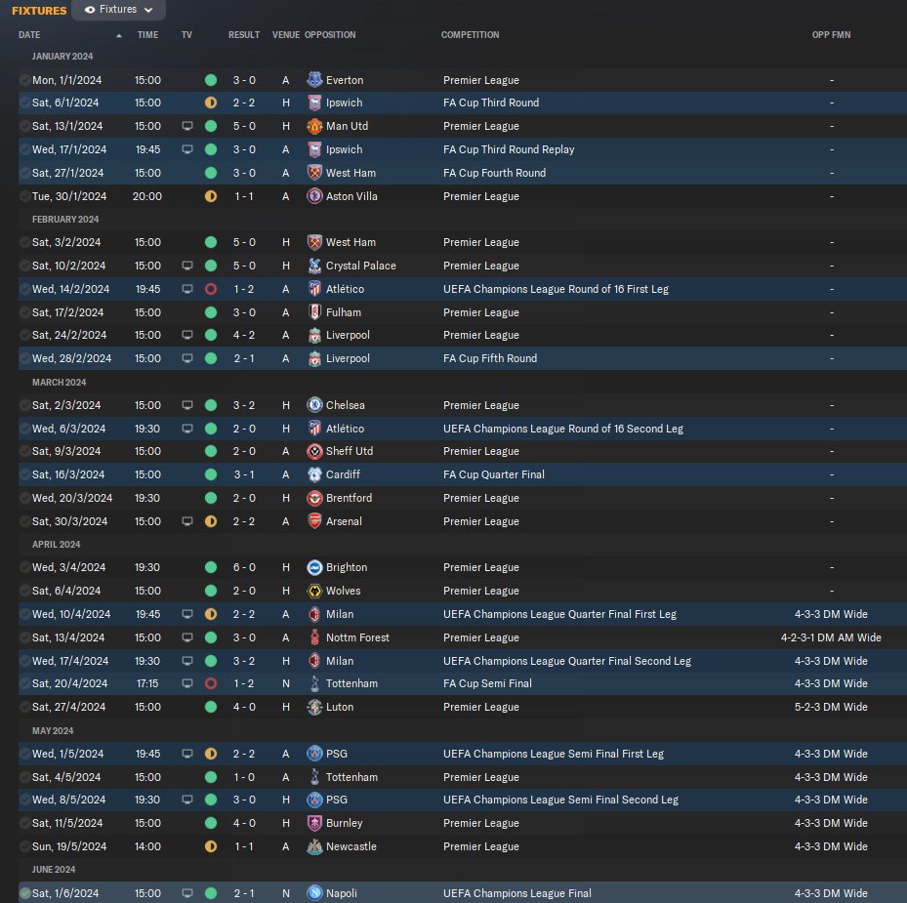Sort fixtures by the DATE column header
This screenshot has width=907, height=903.
[x=29, y=35]
